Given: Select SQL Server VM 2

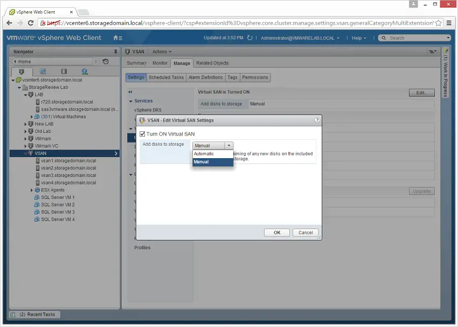Looking at the screenshot, I should 58,204.
